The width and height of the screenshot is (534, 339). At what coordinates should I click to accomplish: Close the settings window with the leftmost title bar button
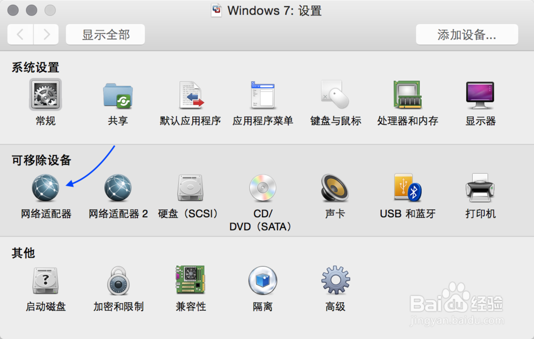tap(13, 10)
